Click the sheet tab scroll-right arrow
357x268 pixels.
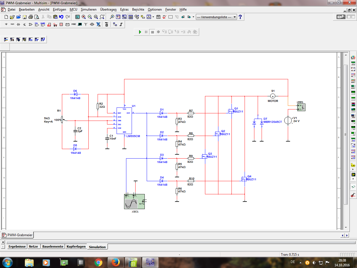347,235
